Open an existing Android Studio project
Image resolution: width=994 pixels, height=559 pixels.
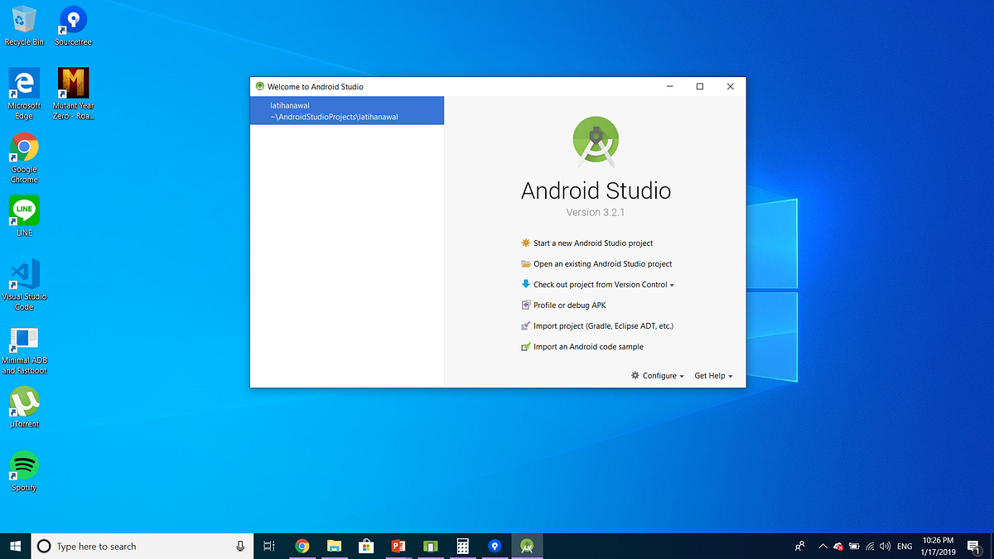(602, 263)
